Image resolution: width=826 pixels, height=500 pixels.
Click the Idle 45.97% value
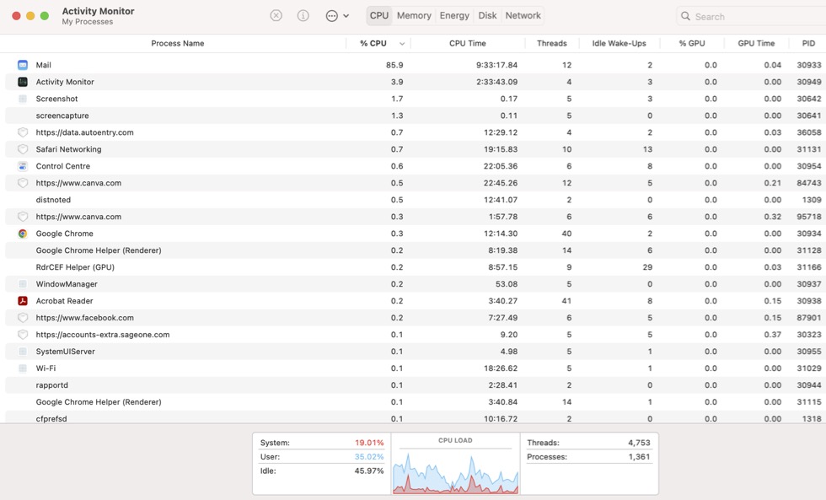click(369, 470)
